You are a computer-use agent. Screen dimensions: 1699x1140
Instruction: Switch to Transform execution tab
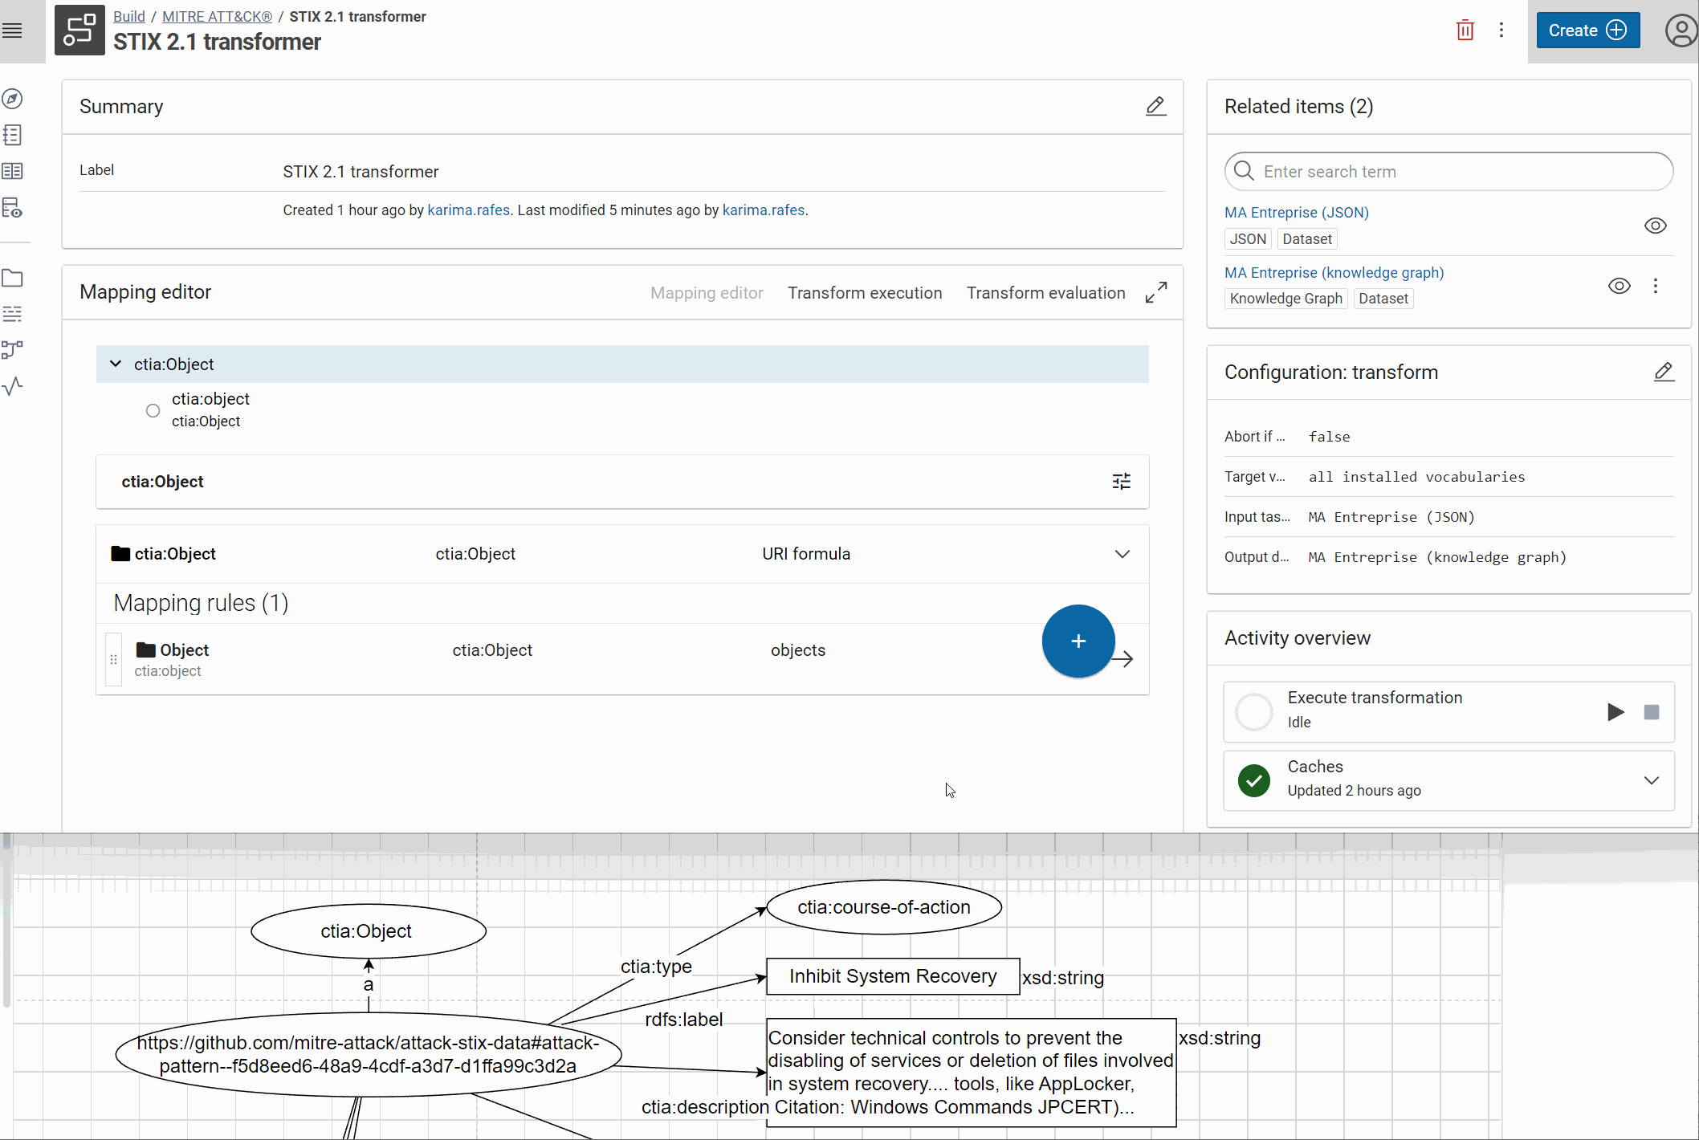point(864,293)
